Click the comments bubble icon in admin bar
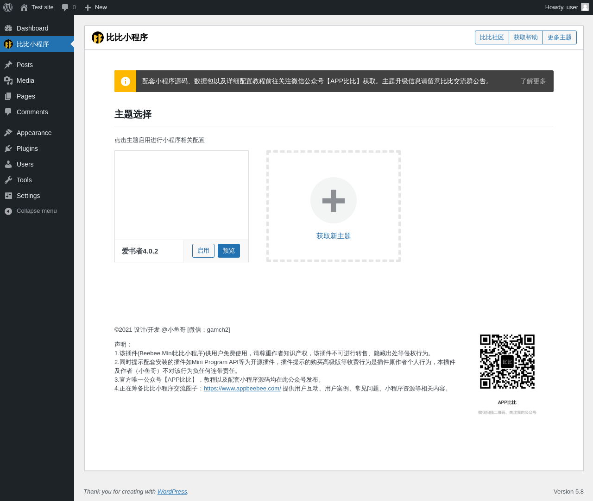 (65, 7)
